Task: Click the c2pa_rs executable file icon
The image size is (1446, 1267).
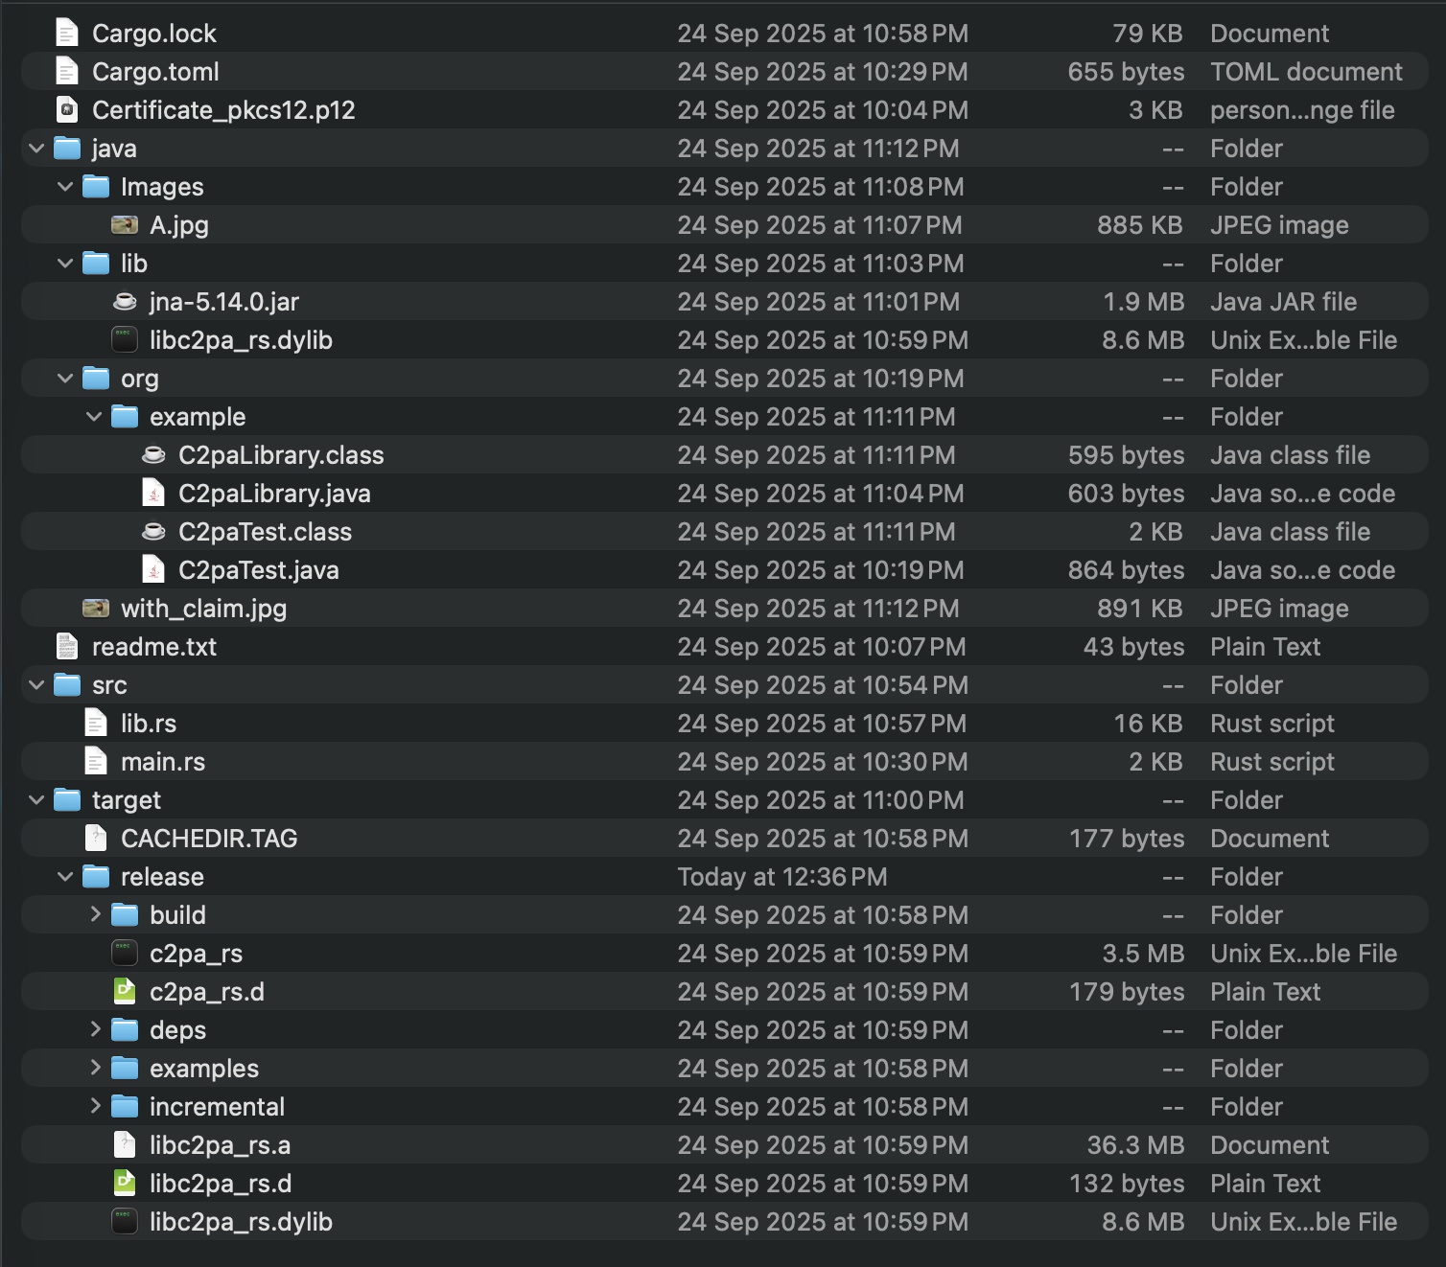Action: click(x=125, y=954)
